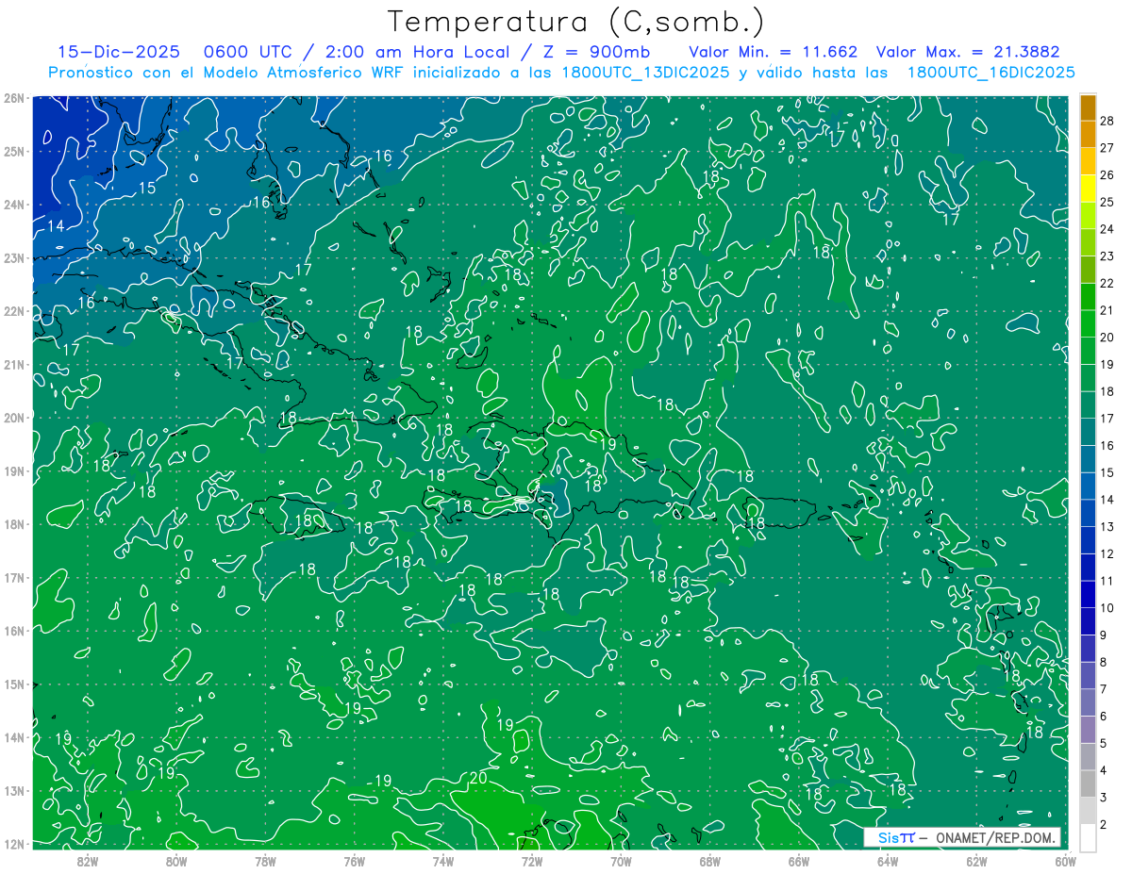Click the light gray legend segment between 2 and 3
Screen dimensions: 1132x874
(1088, 811)
